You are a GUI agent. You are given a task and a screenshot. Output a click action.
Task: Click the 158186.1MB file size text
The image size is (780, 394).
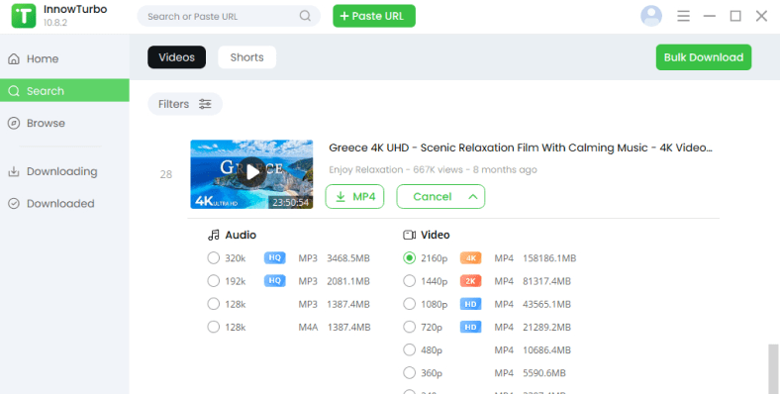(549, 258)
